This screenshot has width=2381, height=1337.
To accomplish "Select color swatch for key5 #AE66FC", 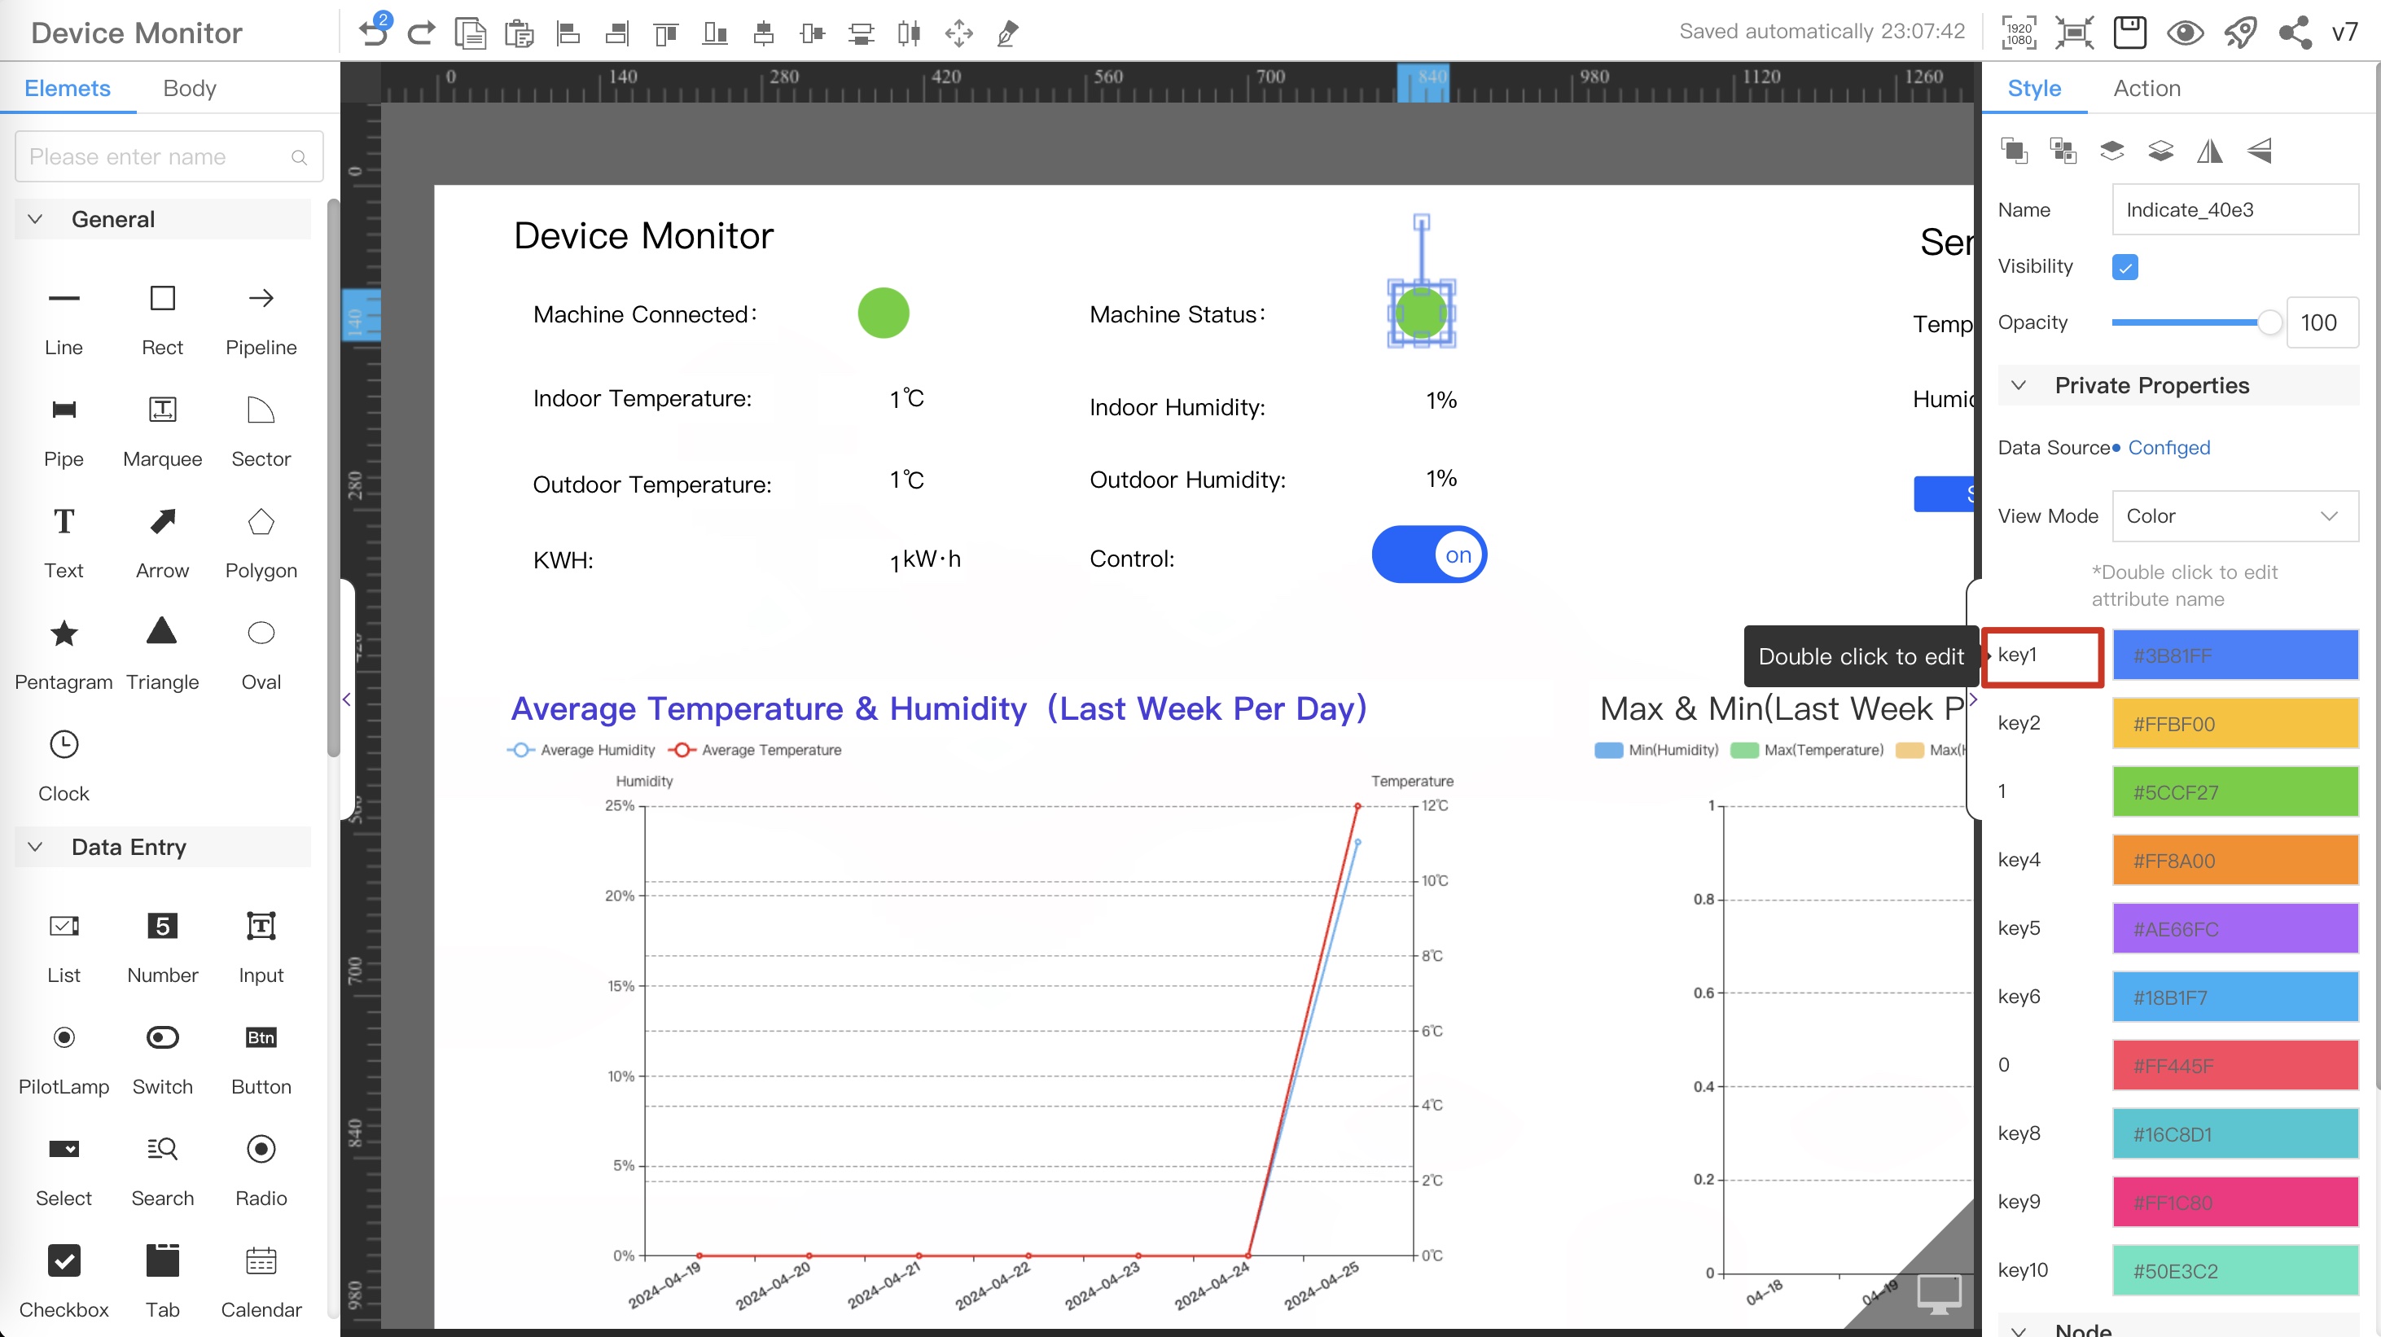I will tap(2232, 928).
